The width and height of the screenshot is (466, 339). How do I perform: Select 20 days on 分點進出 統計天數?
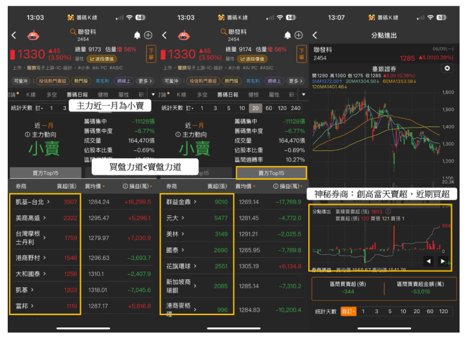(x=417, y=311)
